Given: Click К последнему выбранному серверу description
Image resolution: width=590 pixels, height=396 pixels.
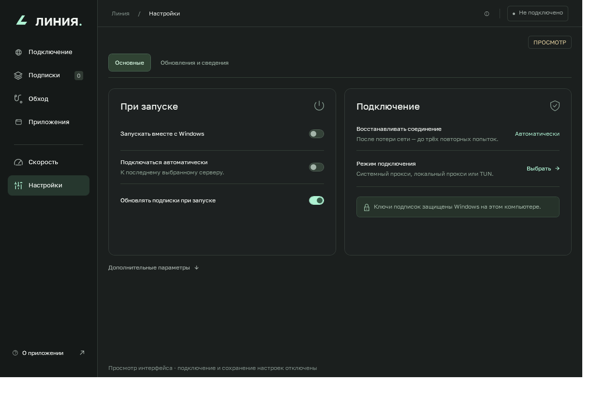Looking at the screenshot, I should click(172, 172).
